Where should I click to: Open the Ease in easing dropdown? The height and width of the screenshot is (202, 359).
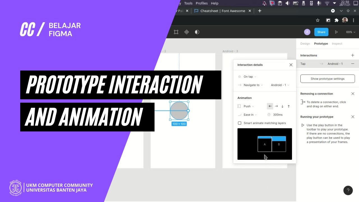(250, 115)
